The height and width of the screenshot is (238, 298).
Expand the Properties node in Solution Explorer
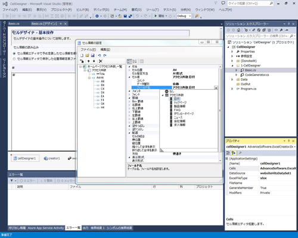[232, 52]
